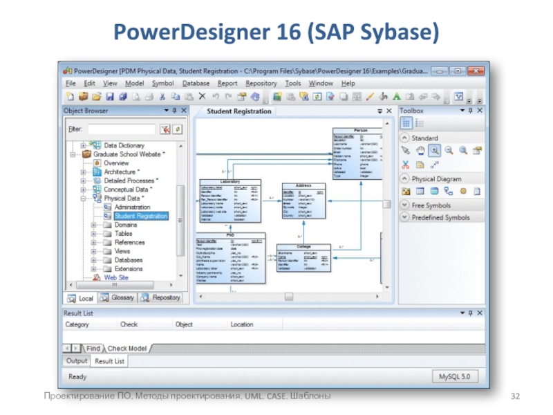Click the Delete X toolbar icon

pos(202,96)
